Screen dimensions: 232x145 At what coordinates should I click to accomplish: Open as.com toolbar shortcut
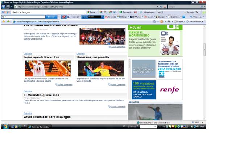149,17
